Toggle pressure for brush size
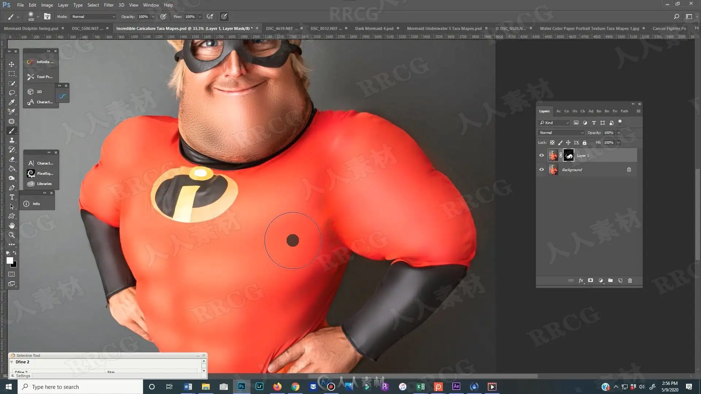This screenshot has width=701, height=394. 224,16
